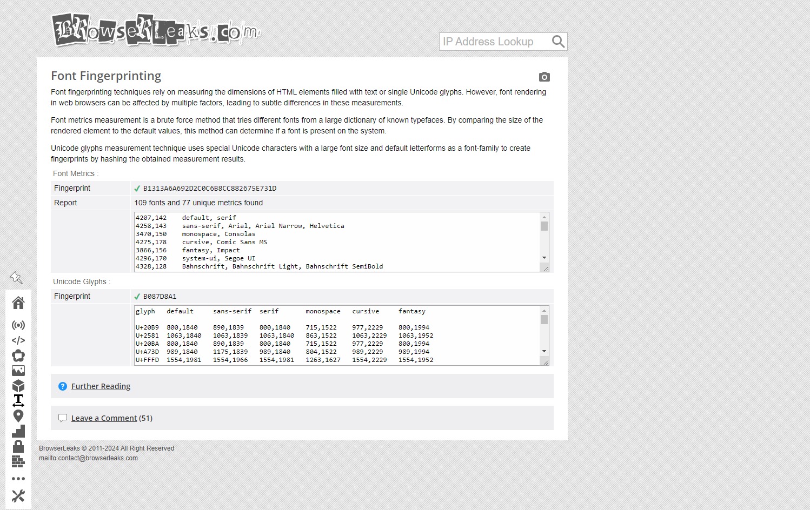Image resolution: width=810 pixels, height=510 pixels.
Task: Click the U+A73D glyph row
Action: 282,352
